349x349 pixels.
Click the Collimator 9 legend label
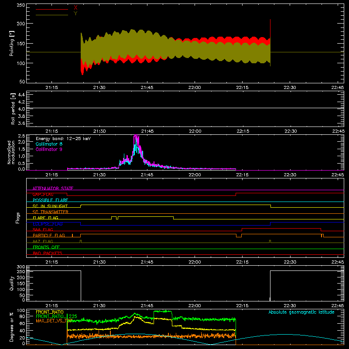point(49,149)
